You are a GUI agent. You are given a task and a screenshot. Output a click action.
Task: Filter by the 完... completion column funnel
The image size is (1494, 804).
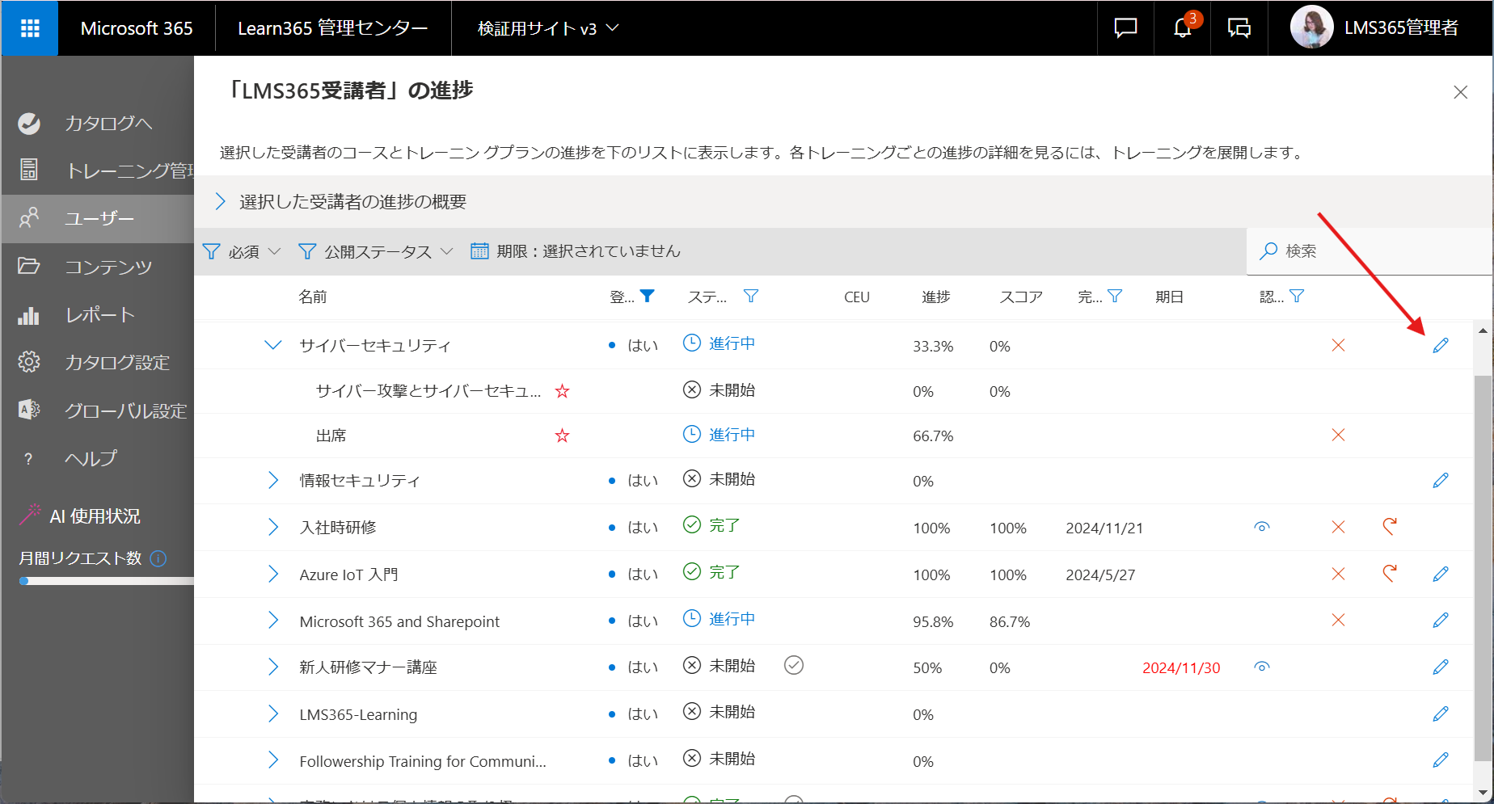(x=1115, y=296)
